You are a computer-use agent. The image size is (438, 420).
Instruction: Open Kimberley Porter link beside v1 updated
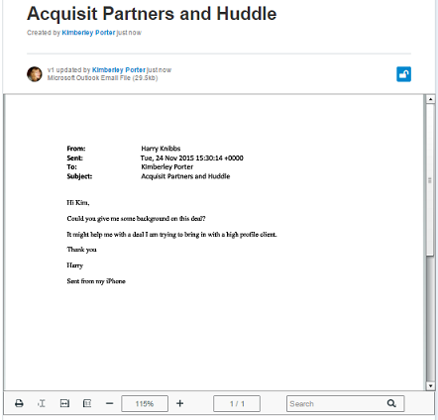[x=119, y=69]
